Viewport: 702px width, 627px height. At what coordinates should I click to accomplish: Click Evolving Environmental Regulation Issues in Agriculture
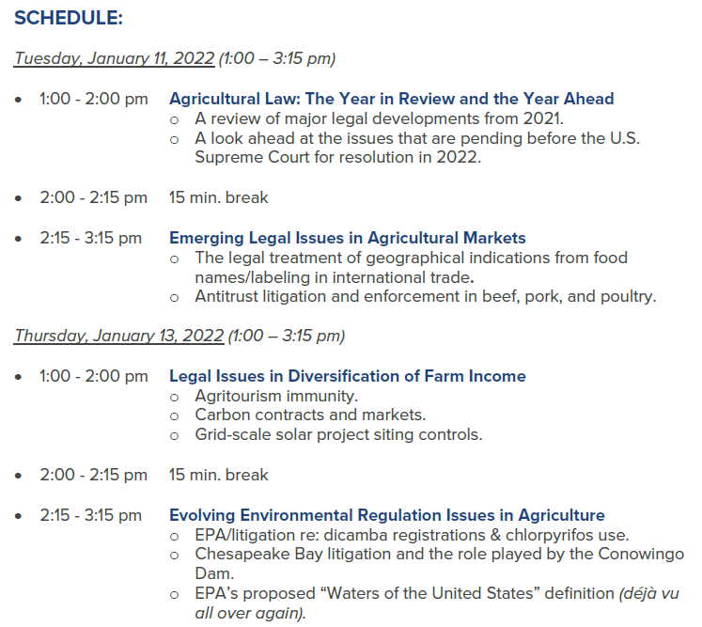tap(387, 515)
